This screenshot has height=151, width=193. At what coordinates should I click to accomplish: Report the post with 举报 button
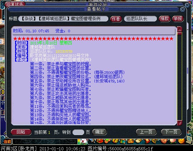(x=178, y=19)
